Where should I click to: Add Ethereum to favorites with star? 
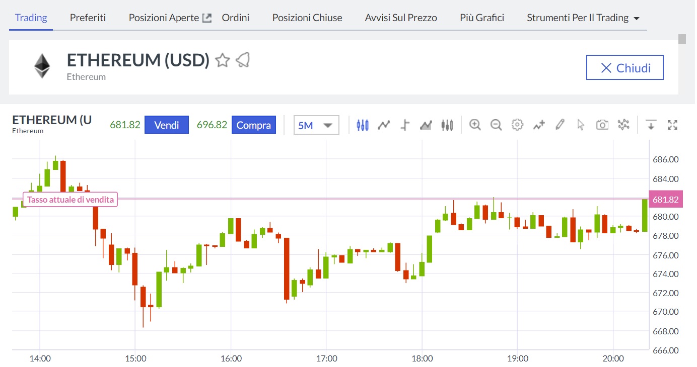222,61
